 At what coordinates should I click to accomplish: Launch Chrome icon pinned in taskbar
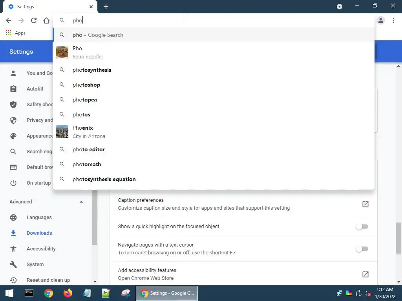click(48, 293)
